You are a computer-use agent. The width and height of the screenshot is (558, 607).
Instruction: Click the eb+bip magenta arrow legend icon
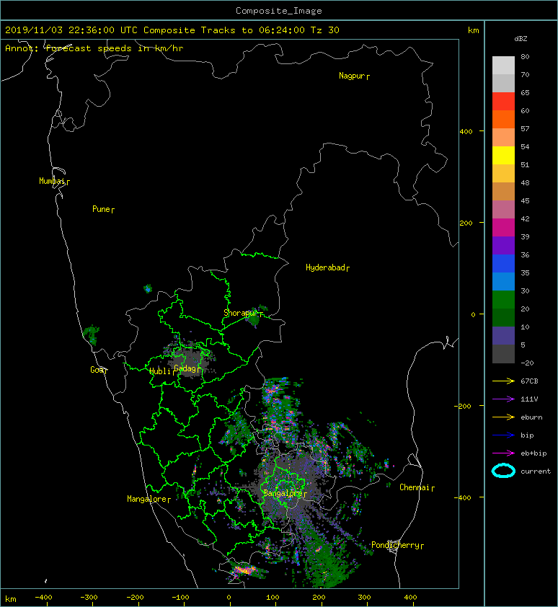tap(503, 453)
